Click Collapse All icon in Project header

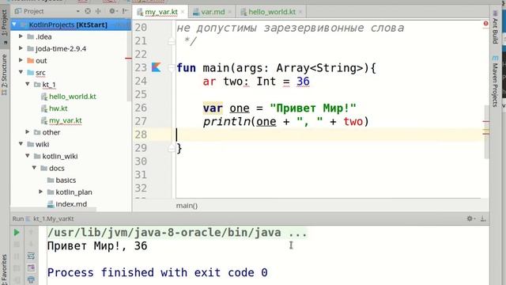98,11
